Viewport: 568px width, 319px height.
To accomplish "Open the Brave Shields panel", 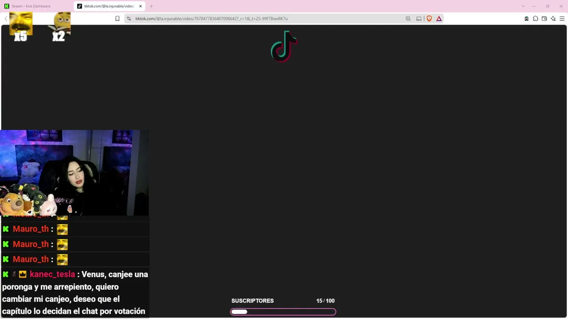I will point(429,19).
